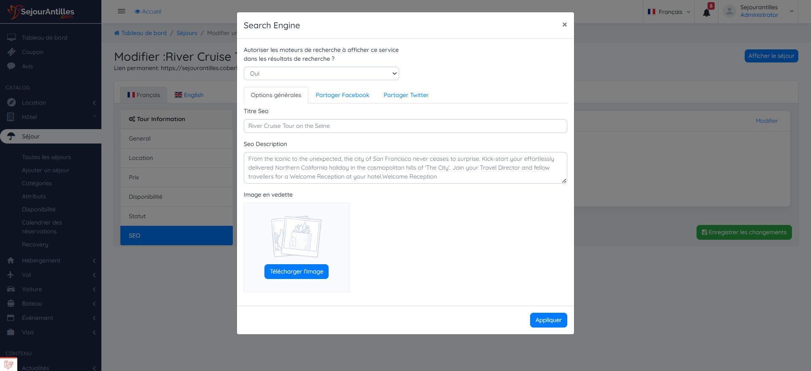Click the Voiture car icon
The image size is (811, 371).
click(x=11, y=289)
